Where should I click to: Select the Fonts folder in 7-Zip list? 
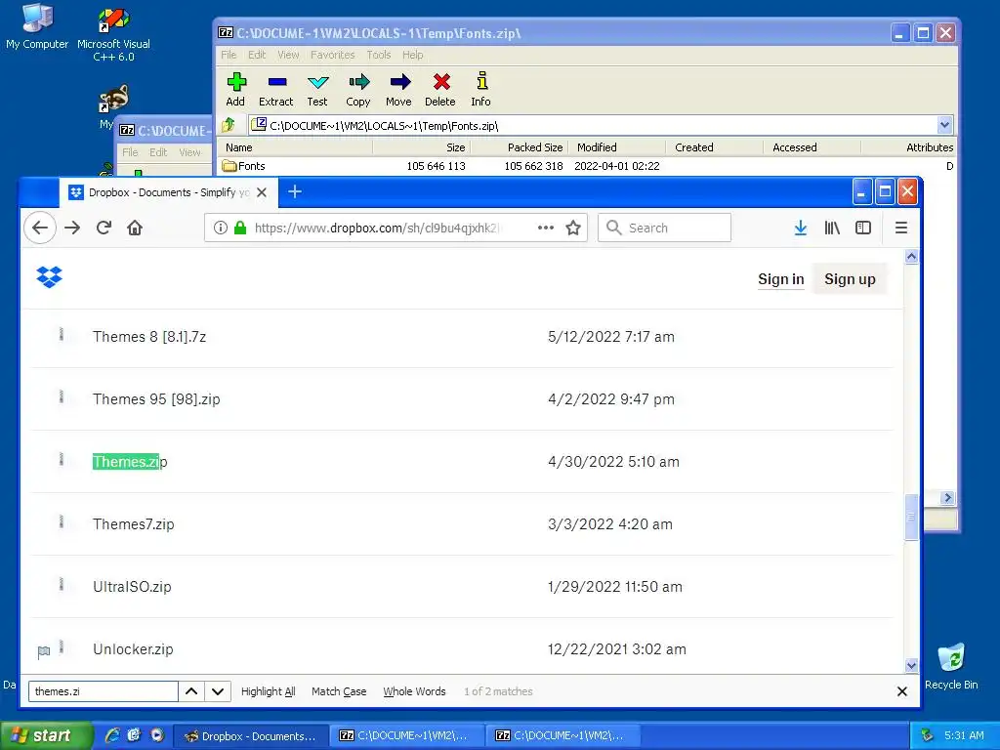click(x=243, y=166)
